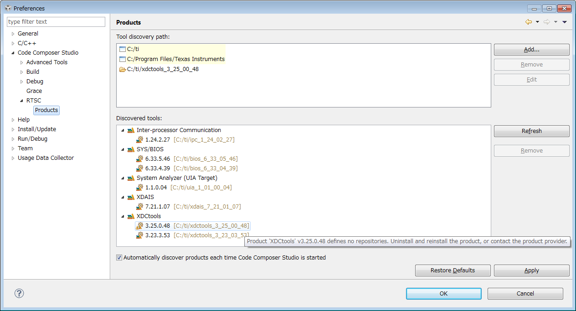This screenshot has width=576, height=311.
Task: Click the 1.1.0.04 version icon
Action: pos(140,188)
